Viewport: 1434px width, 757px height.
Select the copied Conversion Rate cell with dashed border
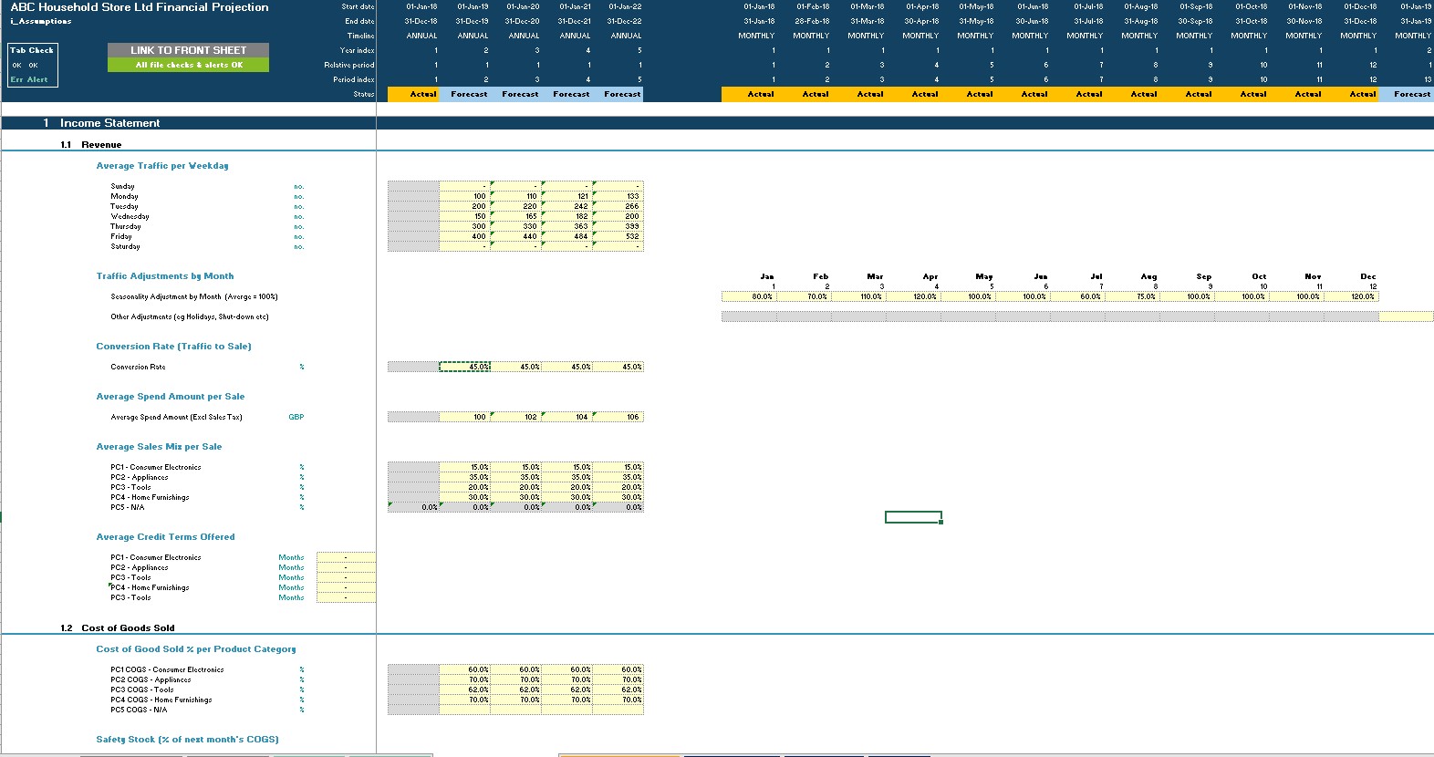point(465,367)
